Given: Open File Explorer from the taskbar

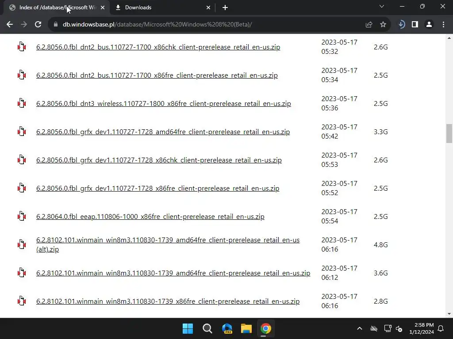Looking at the screenshot, I should [x=246, y=328].
